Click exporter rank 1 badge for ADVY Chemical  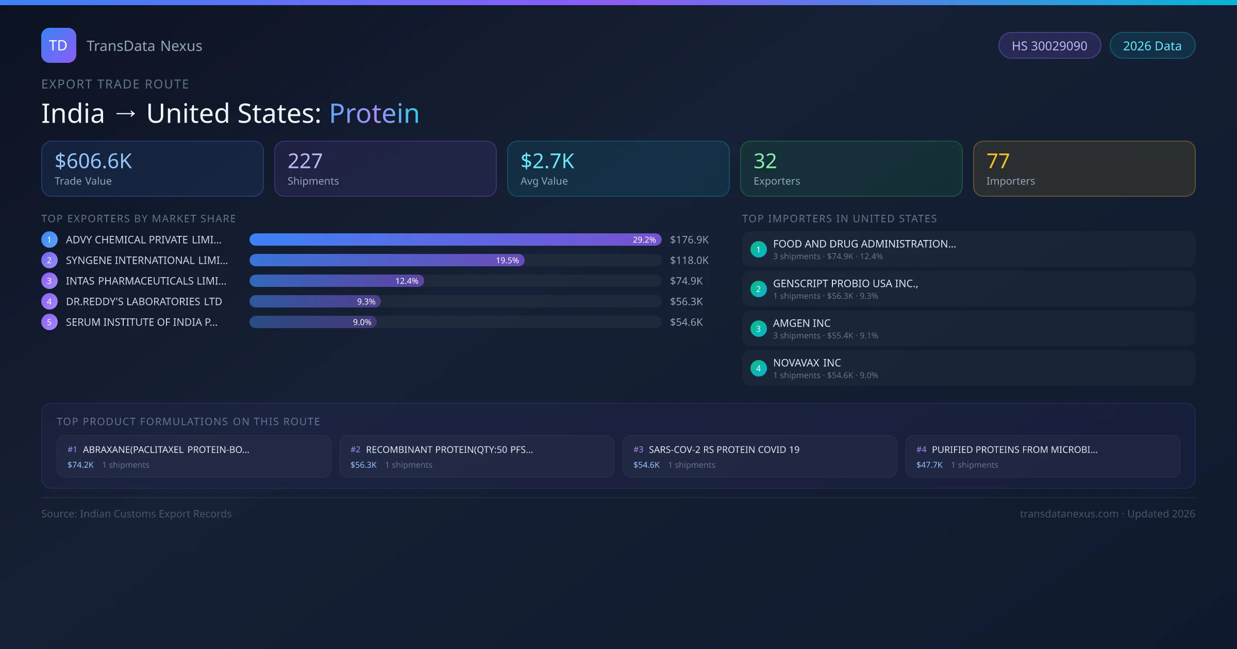49,240
